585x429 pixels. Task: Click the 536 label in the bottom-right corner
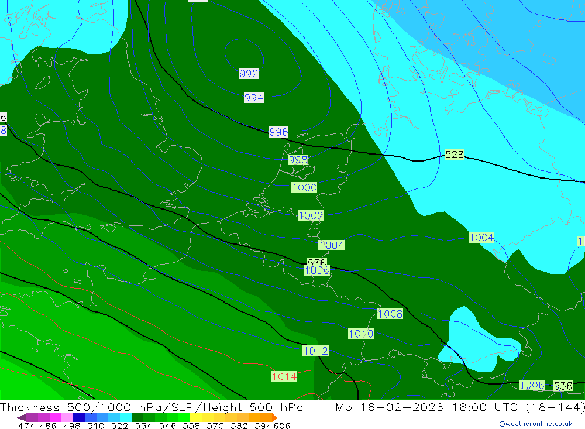point(563,386)
